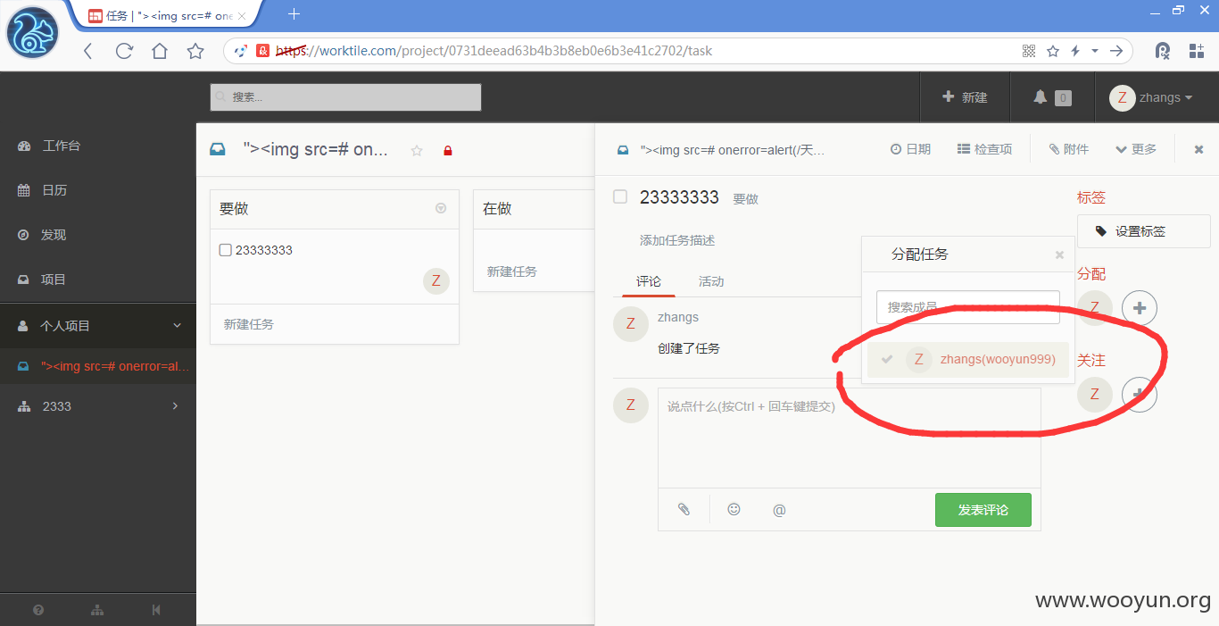Close the task detail panel
This screenshot has width=1219, height=626.
tap(1199, 149)
